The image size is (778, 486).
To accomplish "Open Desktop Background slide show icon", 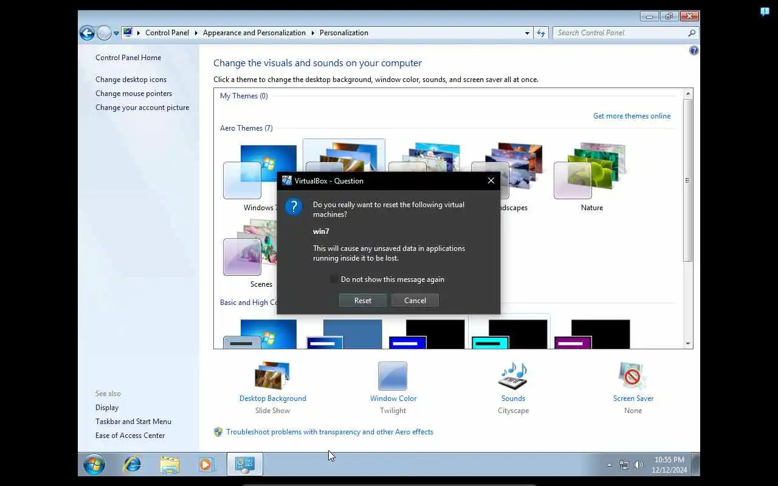I will coord(272,375).
